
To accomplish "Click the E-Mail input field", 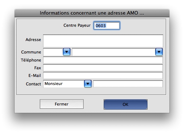I will click(103, 75).
